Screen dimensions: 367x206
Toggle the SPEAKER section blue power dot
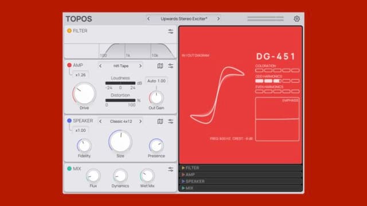coord(69,121)
